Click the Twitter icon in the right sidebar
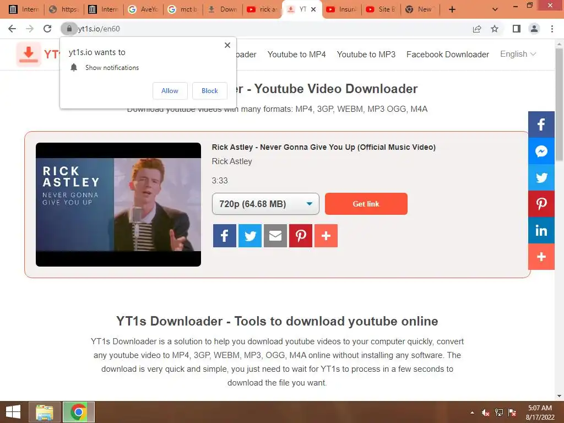 pyautogui.click(x=541, y=177)
